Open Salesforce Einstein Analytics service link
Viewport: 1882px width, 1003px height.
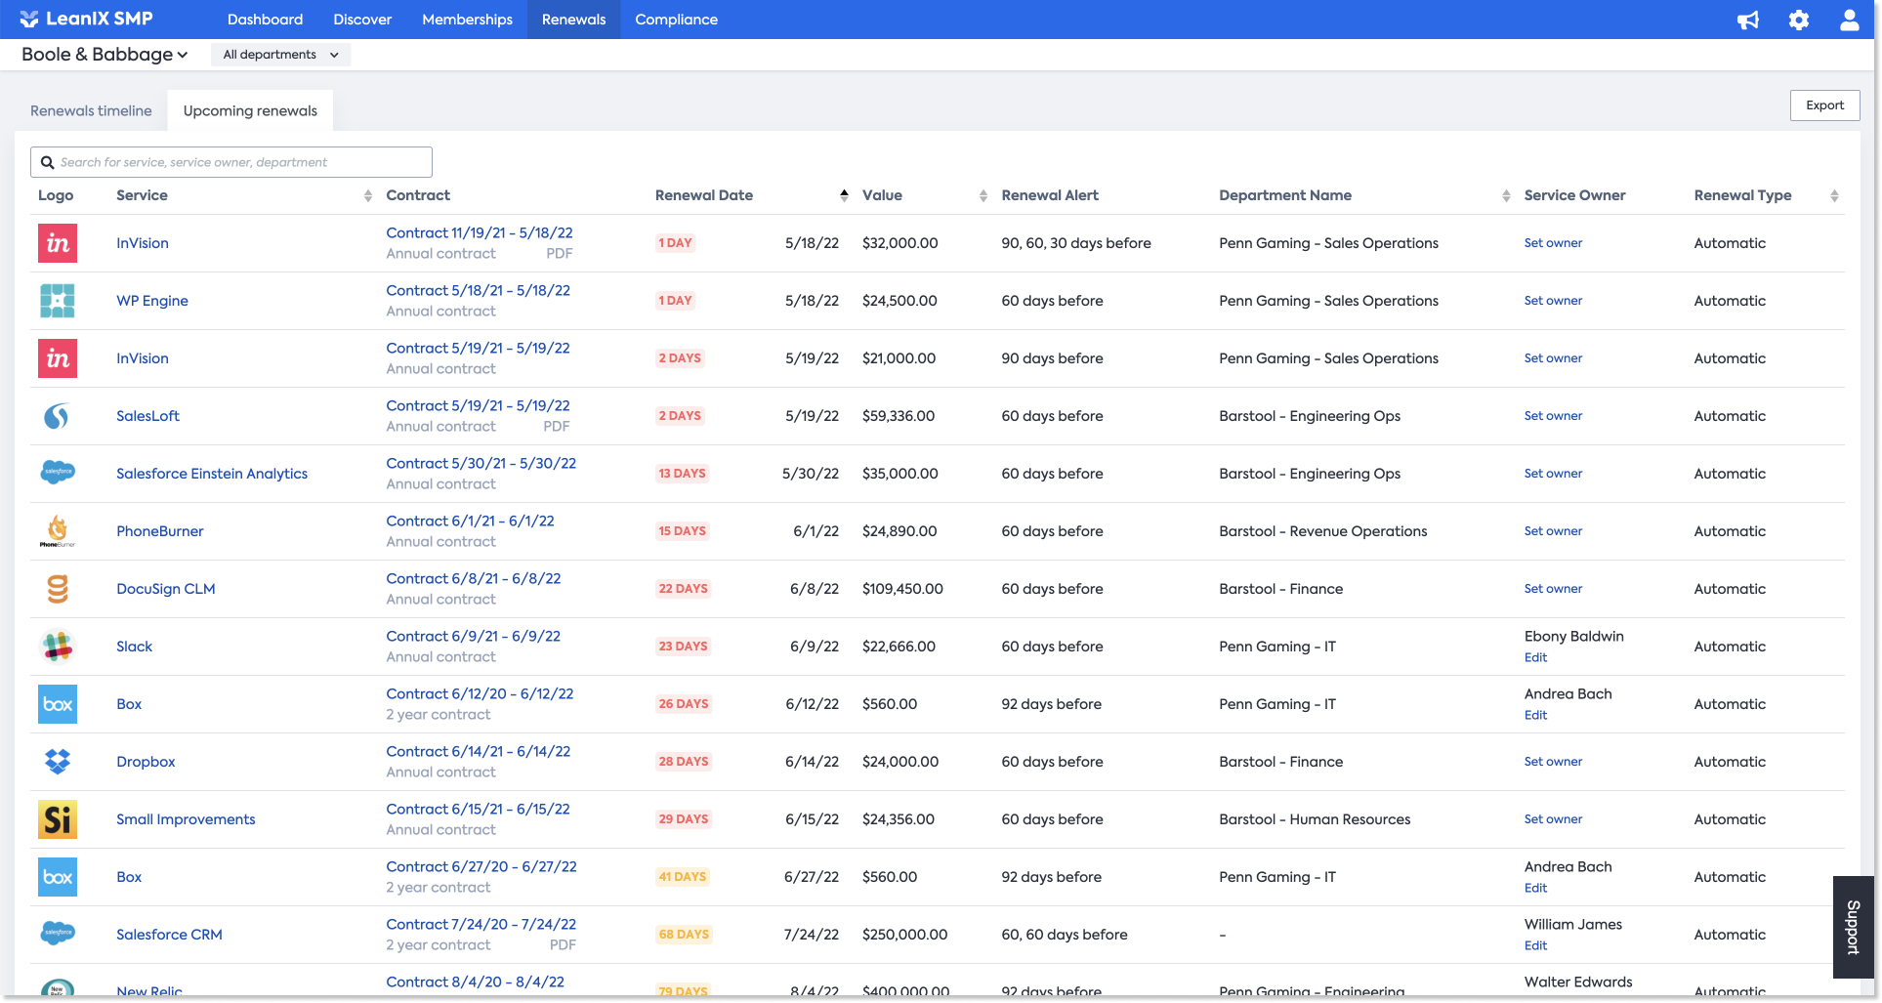pyautogui.click(x=212, y=474)
